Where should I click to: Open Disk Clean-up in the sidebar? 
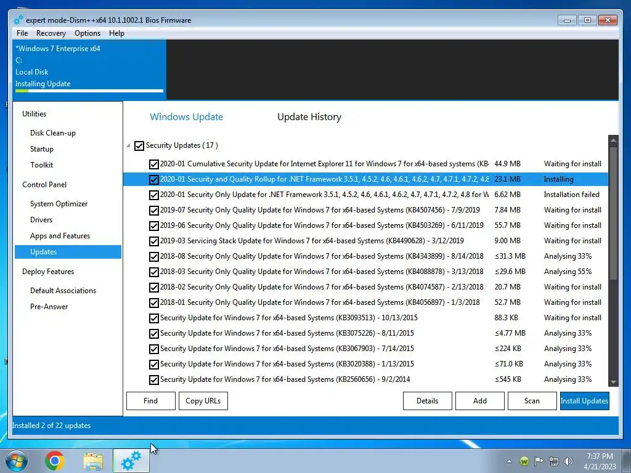[53, 133]
